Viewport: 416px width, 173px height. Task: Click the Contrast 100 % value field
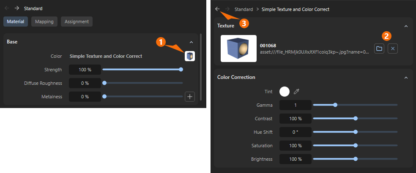[295, 119]
